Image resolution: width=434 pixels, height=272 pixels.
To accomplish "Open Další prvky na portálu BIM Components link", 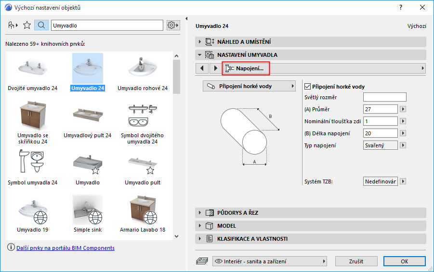I will [66, 247].
